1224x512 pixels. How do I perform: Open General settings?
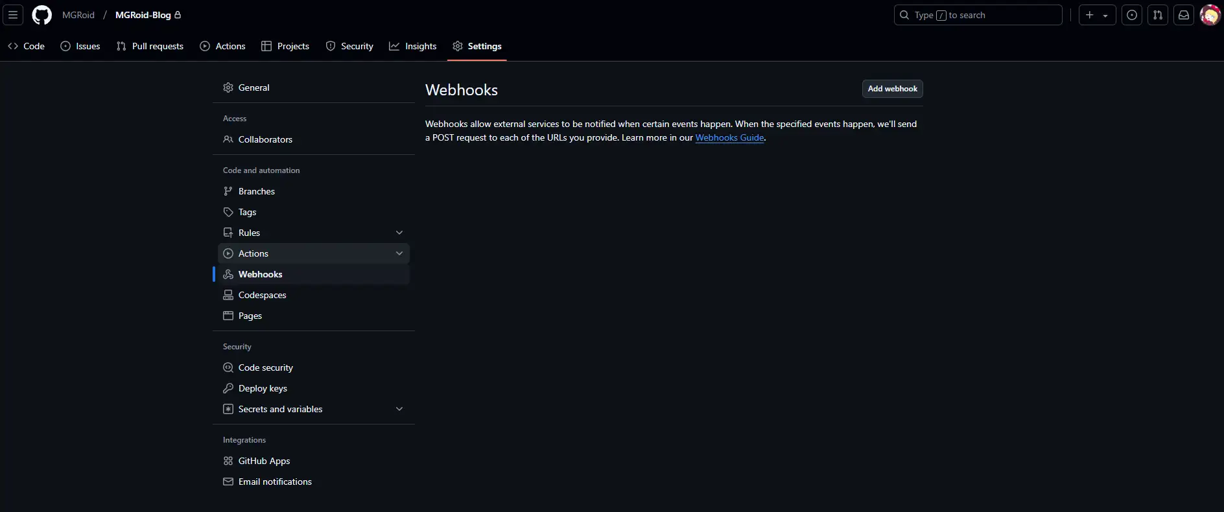(314, 87)
